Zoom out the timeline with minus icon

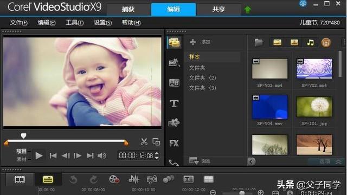[213, 193]
